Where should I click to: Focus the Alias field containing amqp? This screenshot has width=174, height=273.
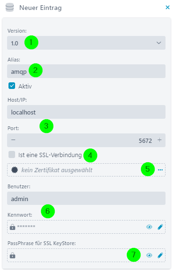(x=86, y=71)
